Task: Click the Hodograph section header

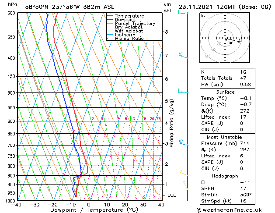Action: coord(225,176)
